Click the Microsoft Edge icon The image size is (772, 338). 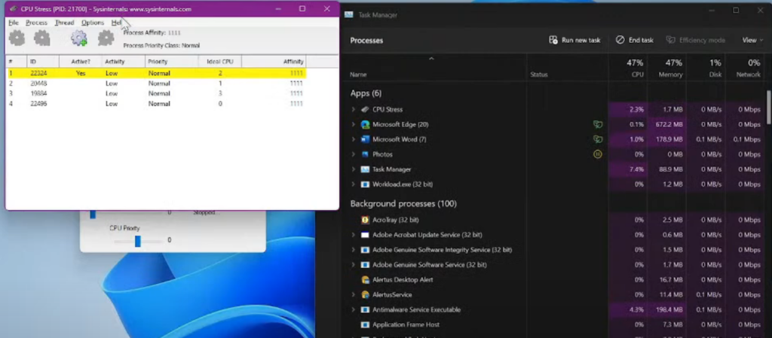(x=365, y=124)
